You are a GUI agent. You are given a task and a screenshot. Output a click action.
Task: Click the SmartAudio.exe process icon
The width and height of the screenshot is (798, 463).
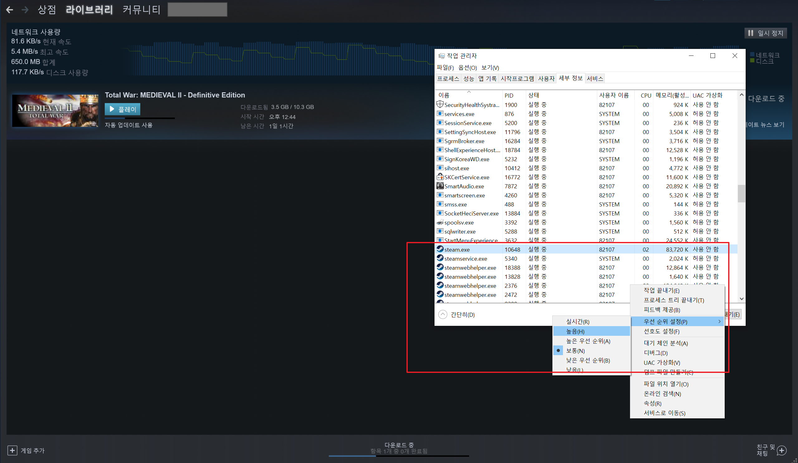(x=440, y=186)
